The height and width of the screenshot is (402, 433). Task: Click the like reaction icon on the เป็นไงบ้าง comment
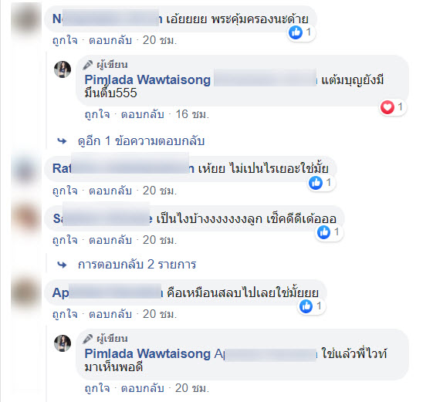[323, 232]
